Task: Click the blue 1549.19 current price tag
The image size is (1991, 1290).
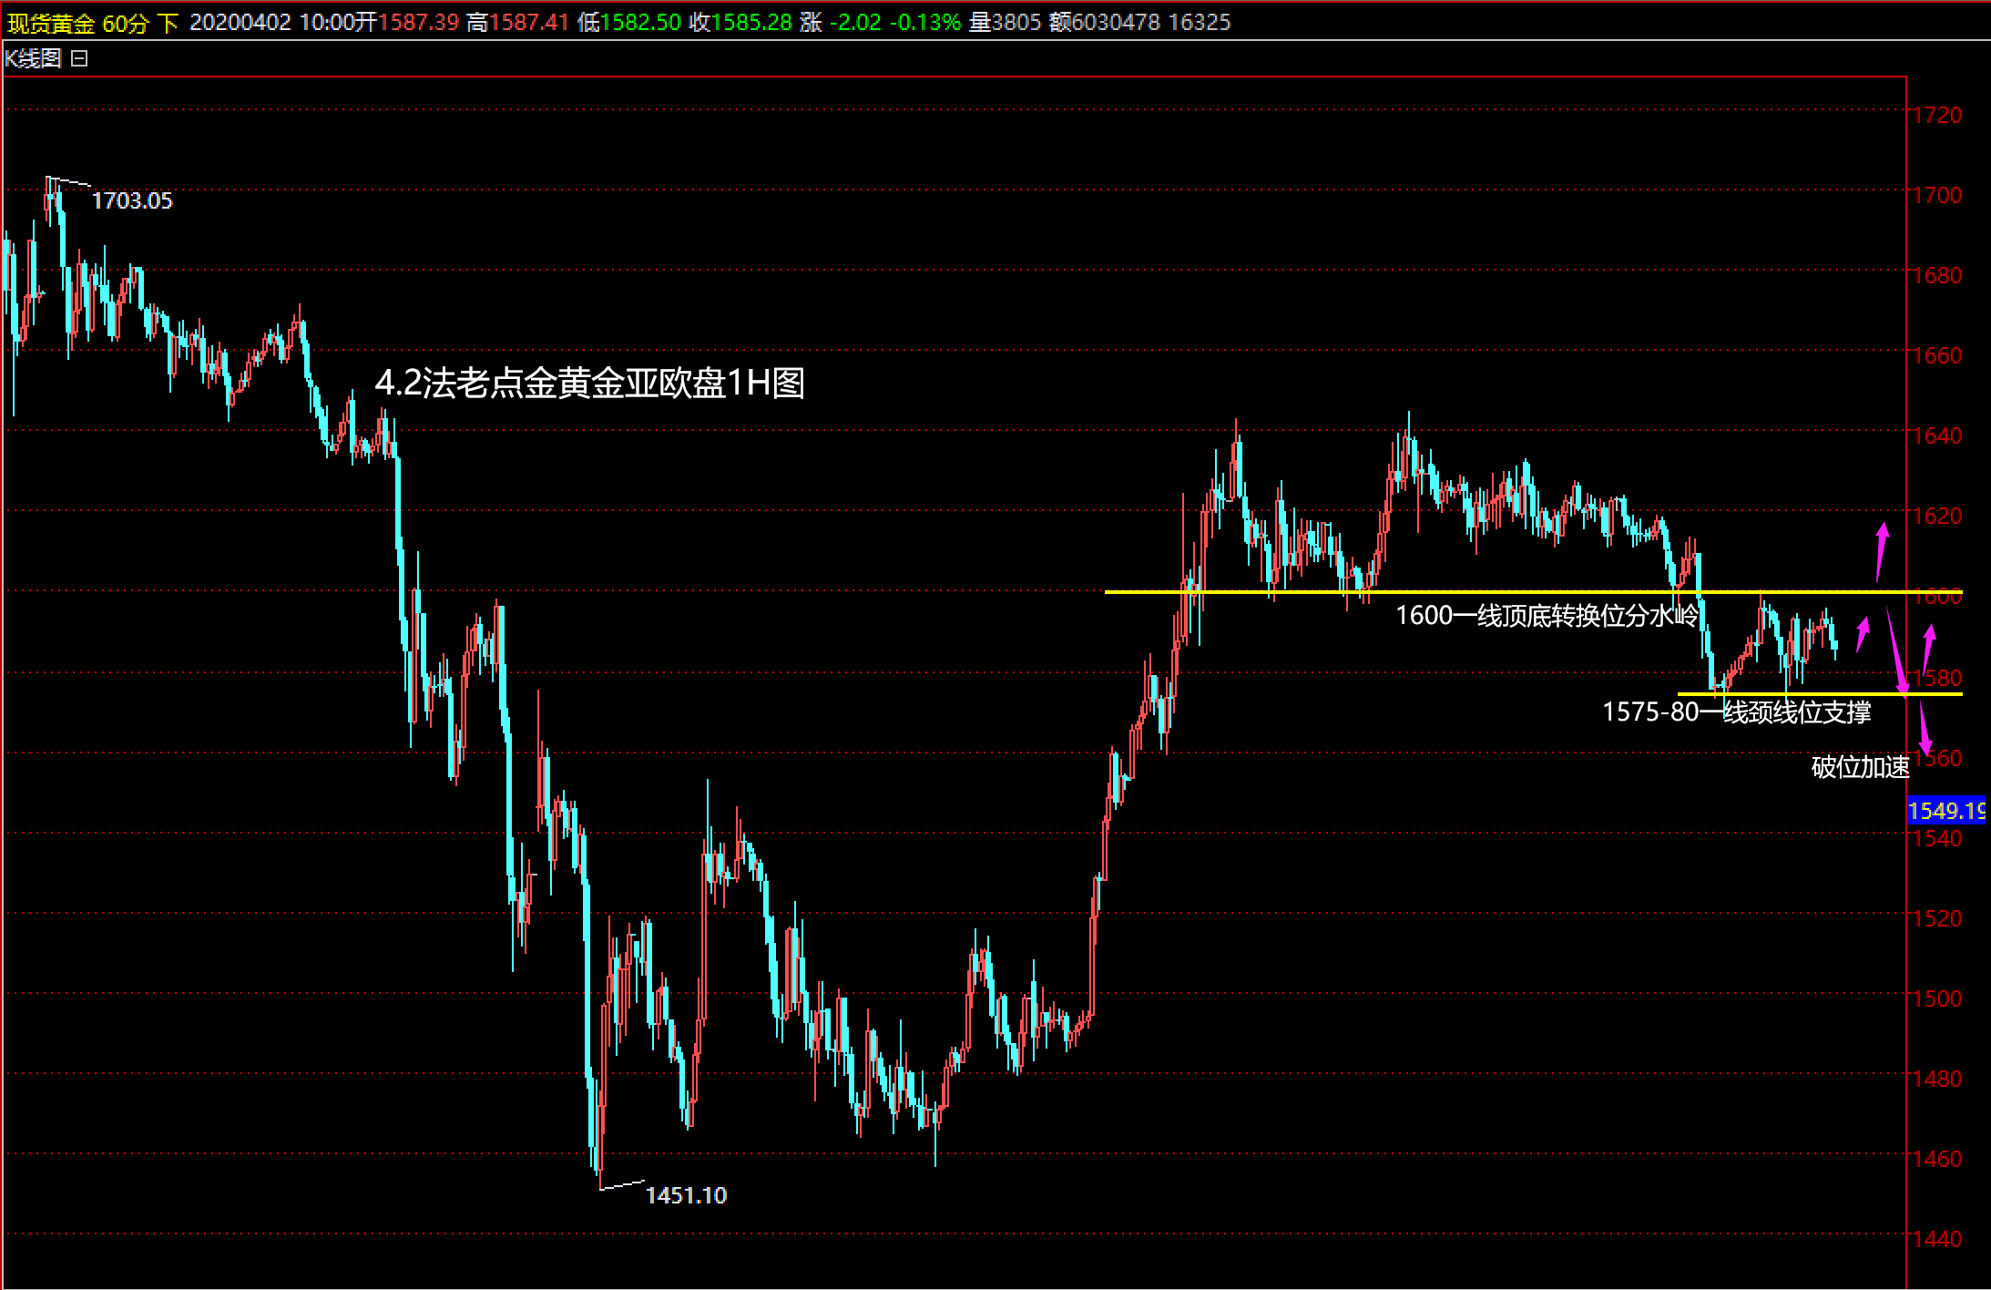Action: click(1945, 811)
